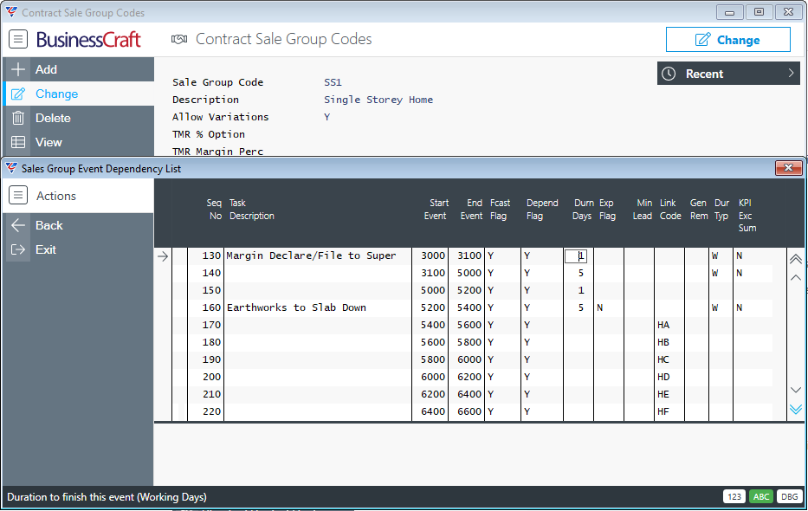Click the left-arrow icon beside Back
The image size is (808, 511).
click(18, 225)
